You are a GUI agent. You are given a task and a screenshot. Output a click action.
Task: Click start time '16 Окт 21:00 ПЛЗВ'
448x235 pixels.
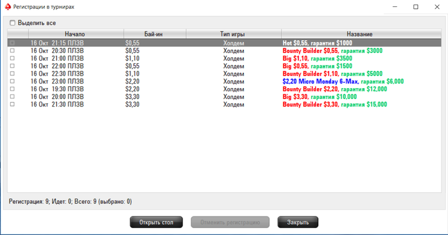(57, 59)
